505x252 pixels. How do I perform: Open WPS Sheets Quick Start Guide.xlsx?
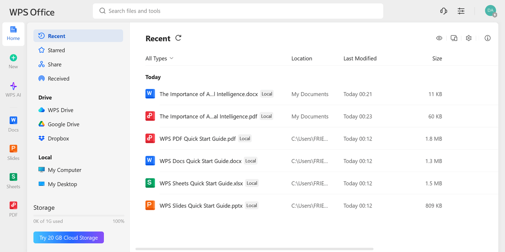[201, 183]
